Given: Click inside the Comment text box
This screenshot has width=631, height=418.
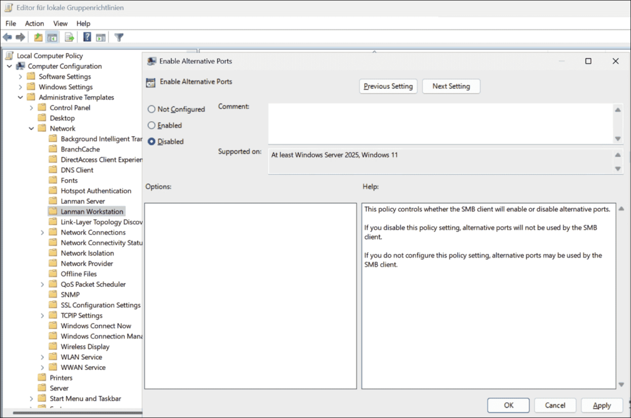Looking at the screenshot, I should pos(440,124).
